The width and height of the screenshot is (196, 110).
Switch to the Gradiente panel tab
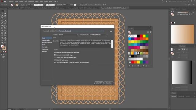click(182, 46)
